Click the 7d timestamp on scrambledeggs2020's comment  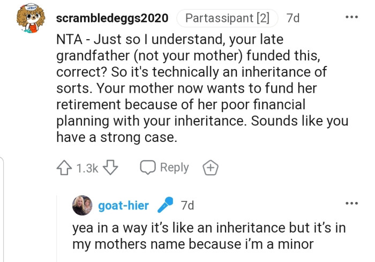tap(293, 18)
